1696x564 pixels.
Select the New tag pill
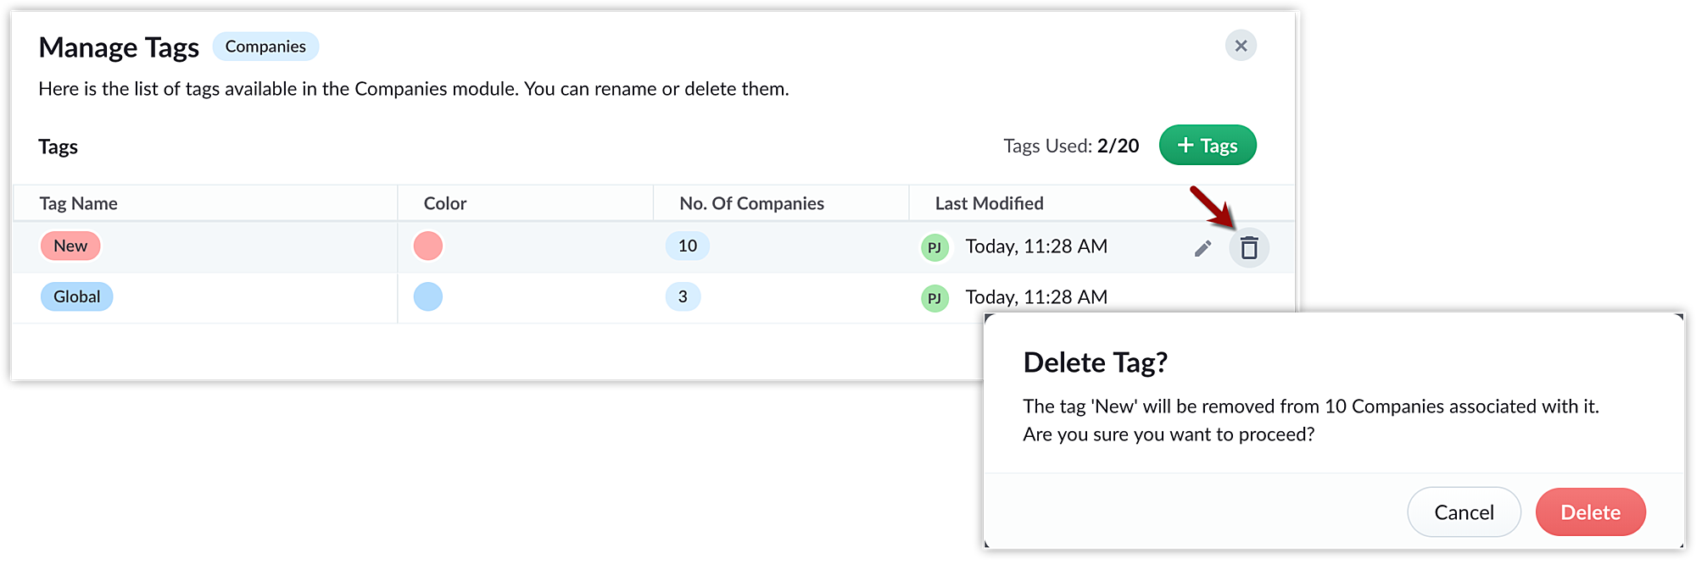click(x=70, y=246)
